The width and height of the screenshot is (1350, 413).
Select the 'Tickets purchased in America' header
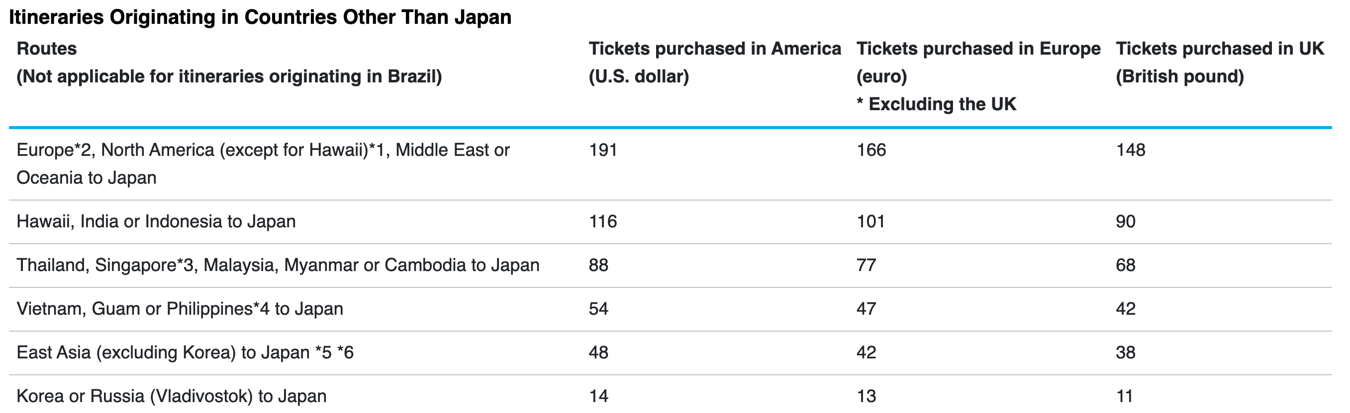pyautogui.click(x=714, y=49)
